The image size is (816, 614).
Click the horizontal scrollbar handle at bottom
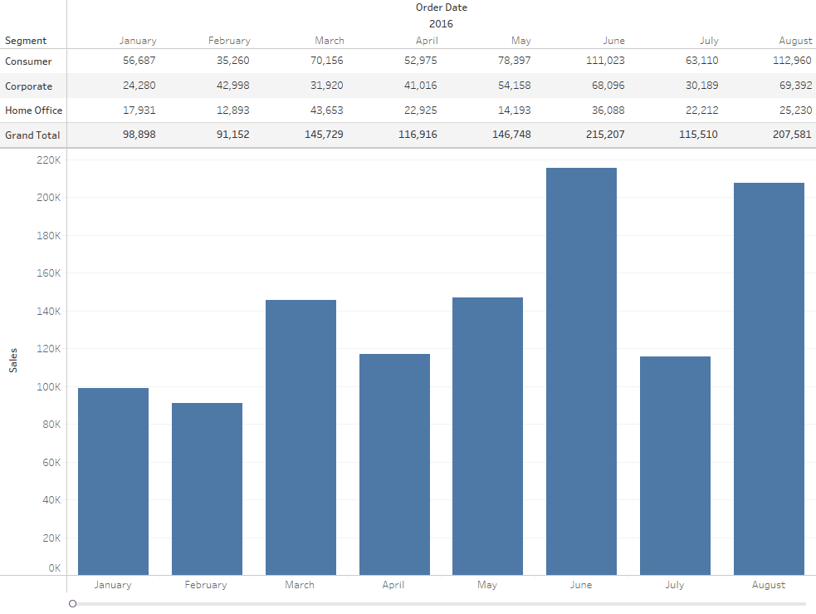tap(71, 605)
